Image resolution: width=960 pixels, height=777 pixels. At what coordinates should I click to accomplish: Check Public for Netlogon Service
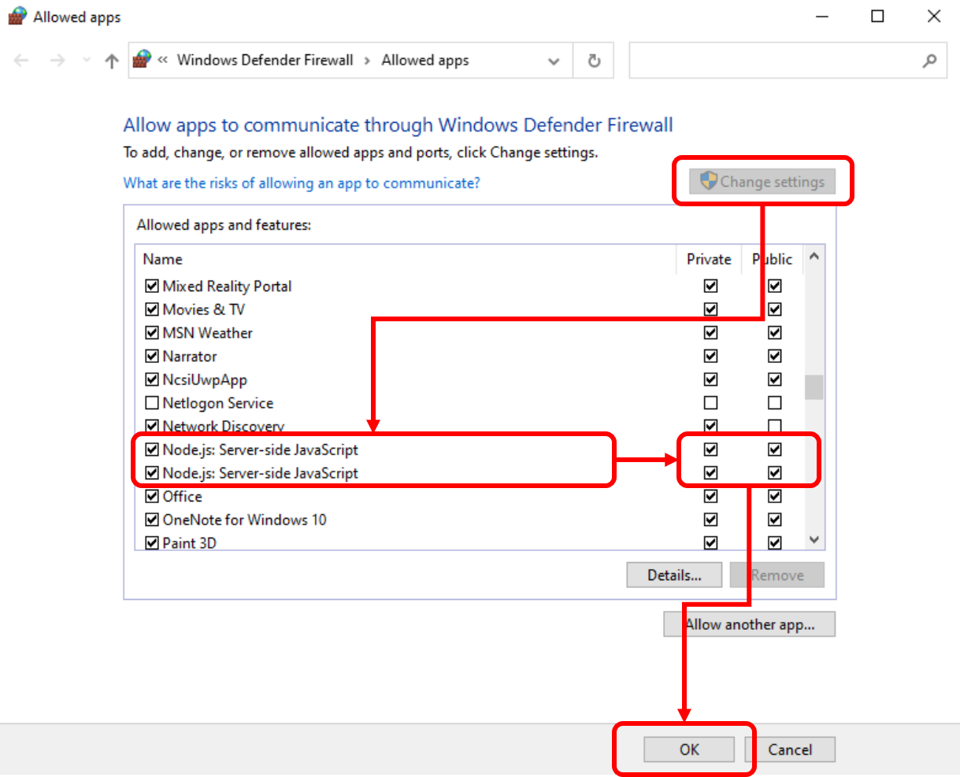[x=775, y=403]
